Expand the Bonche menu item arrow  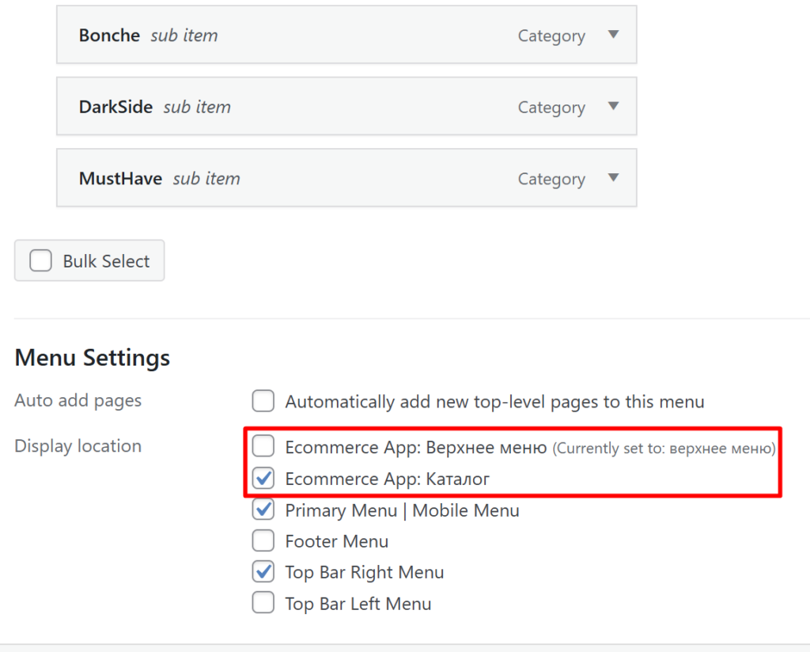coord(613,35)
